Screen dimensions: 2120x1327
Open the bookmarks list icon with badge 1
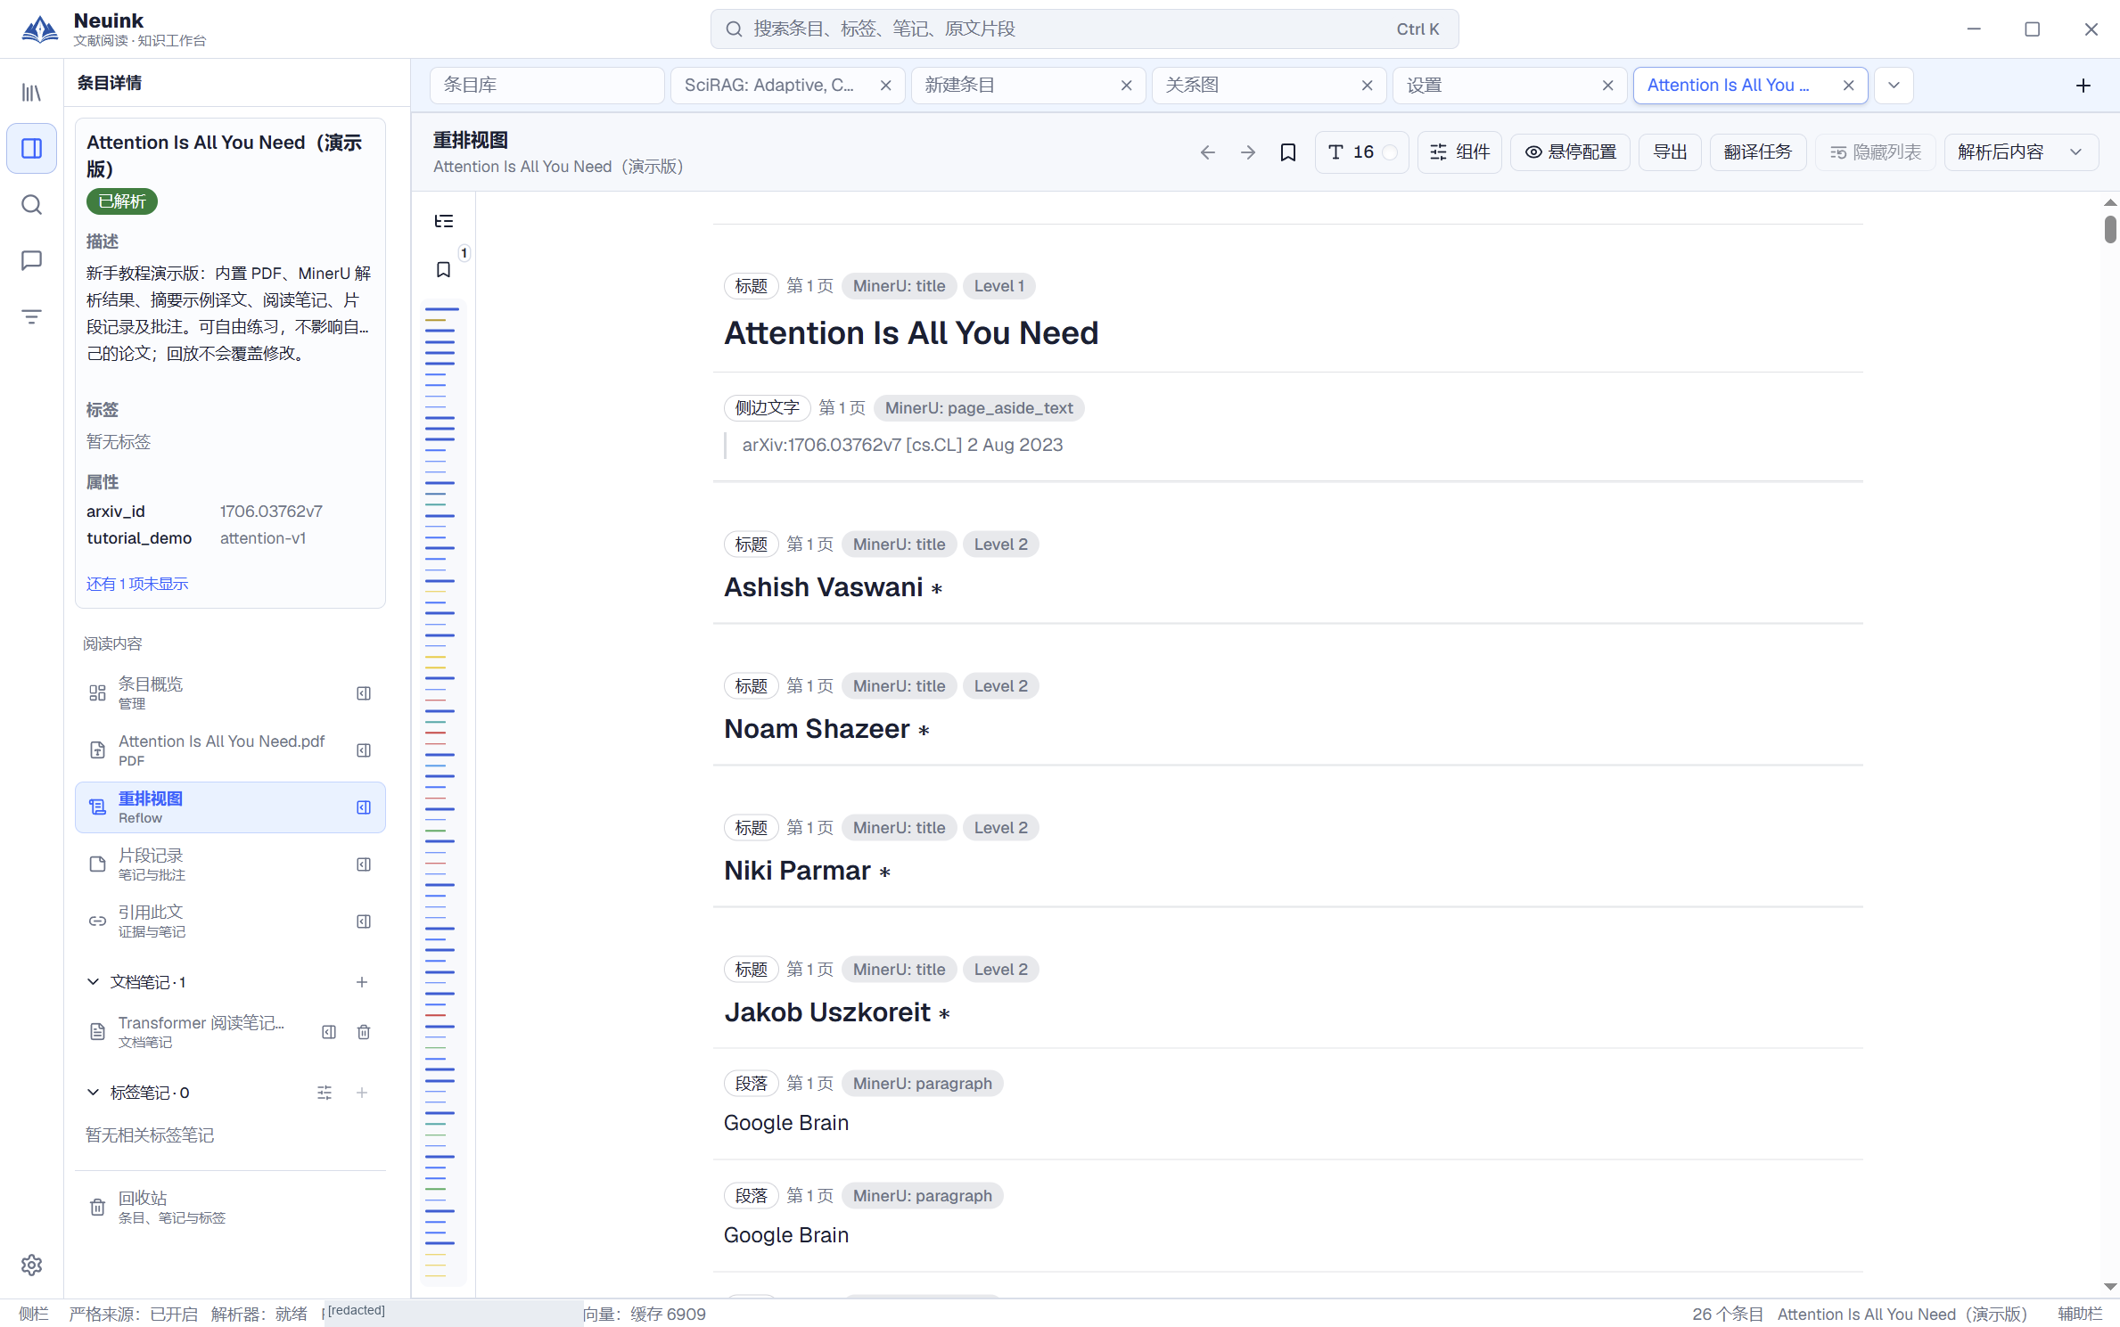click(443, 269)
